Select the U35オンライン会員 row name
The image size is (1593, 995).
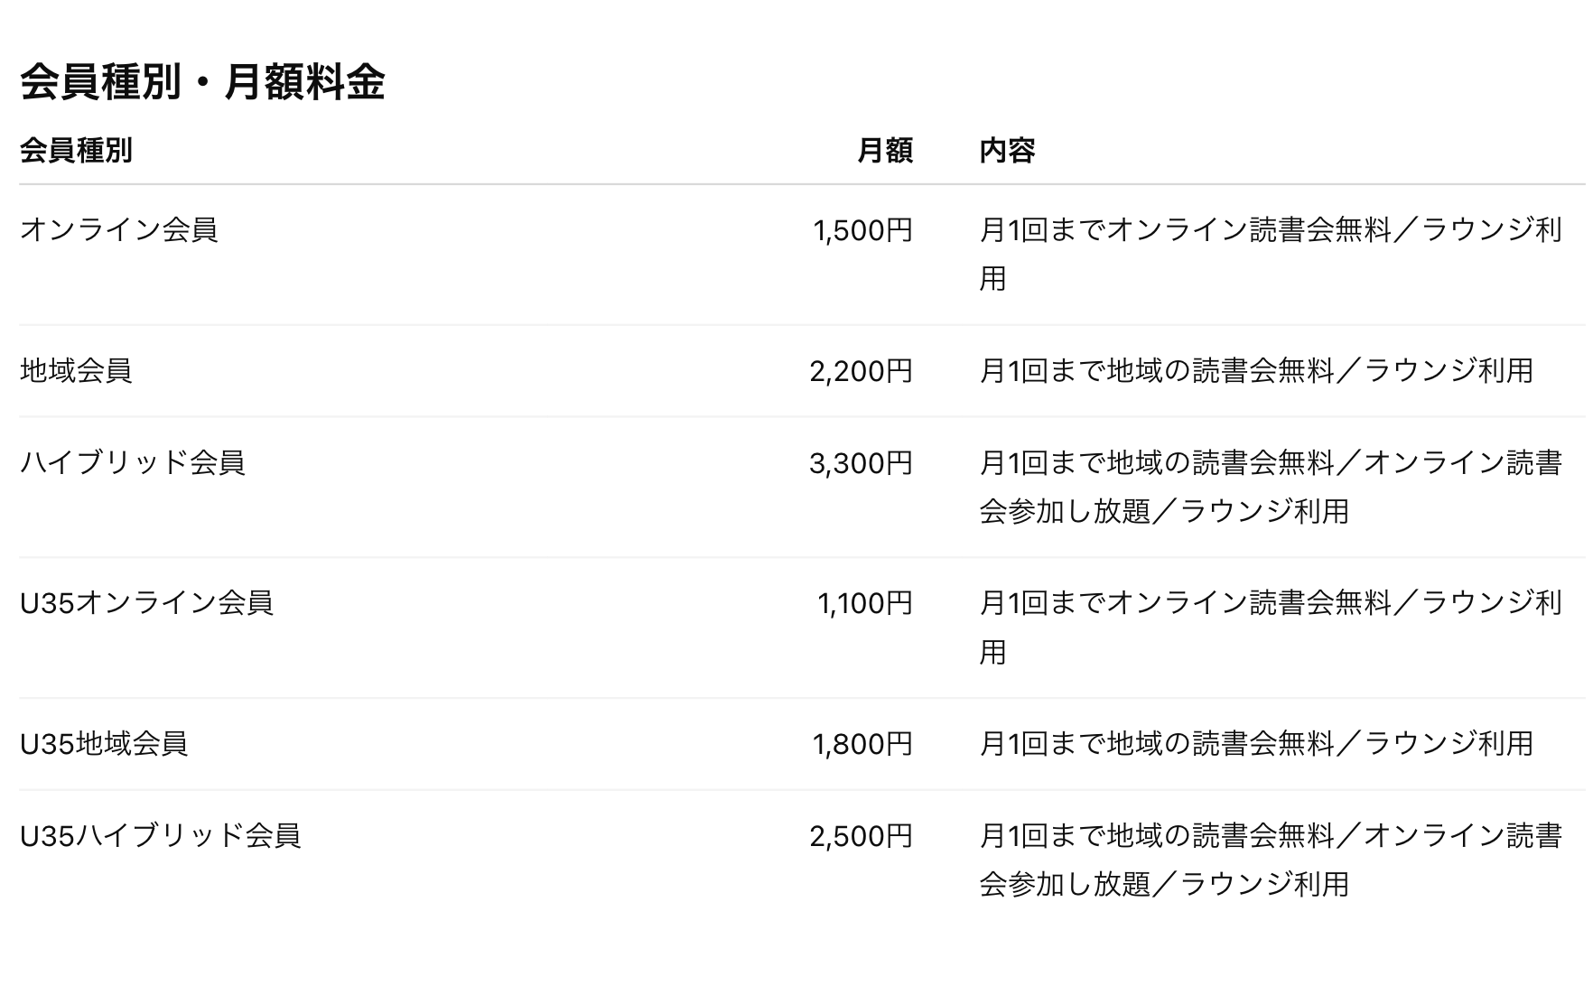click(x=146, y=602)
